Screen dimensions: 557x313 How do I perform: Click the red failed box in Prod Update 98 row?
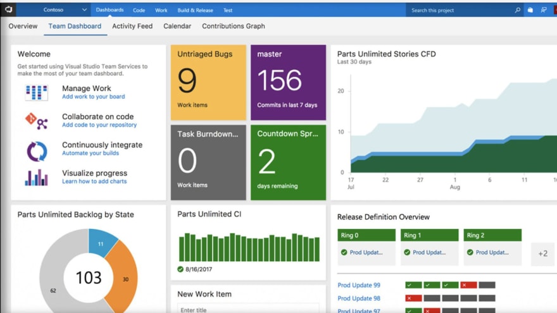[x=413, y=298]
